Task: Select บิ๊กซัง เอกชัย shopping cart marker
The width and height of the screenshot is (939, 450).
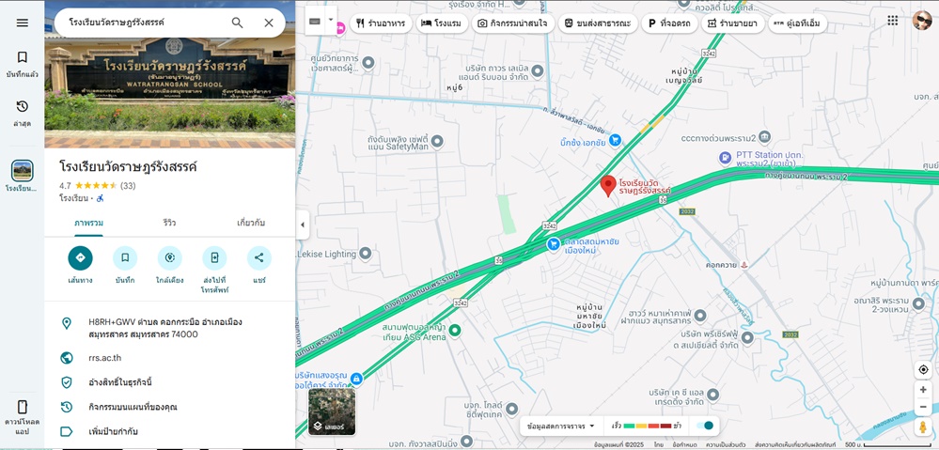Action: (x=615, y=141)
